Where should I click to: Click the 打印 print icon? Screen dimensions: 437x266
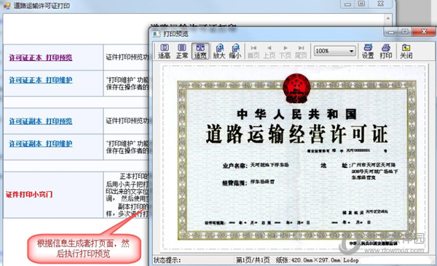386,51
